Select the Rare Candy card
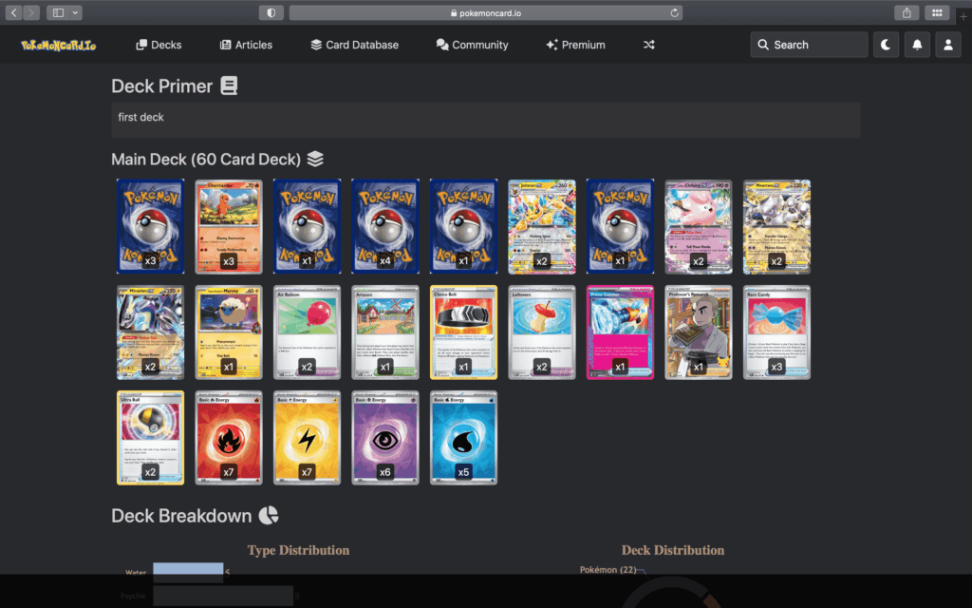 point(776,332)
